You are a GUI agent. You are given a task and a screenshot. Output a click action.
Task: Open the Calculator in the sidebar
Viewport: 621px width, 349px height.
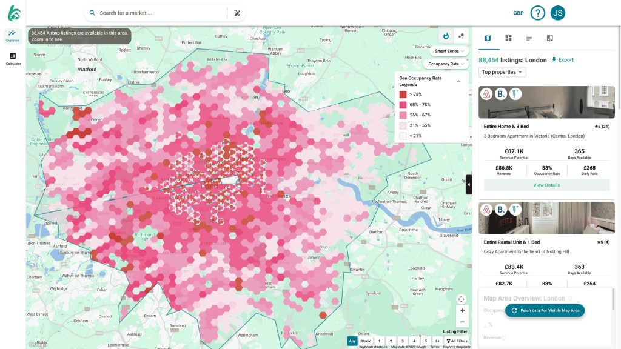(13, 59)
